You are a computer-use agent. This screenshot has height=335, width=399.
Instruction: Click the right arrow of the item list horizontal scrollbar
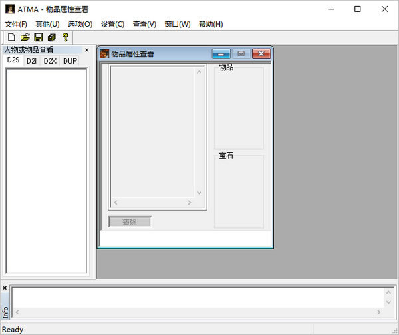(189, 203)
